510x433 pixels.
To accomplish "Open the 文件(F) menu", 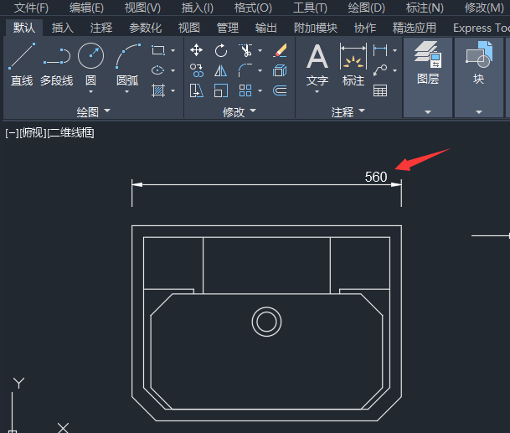I will 31,8.
